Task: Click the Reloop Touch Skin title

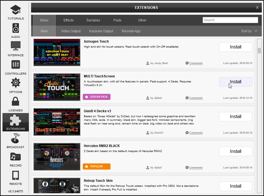Action: pyautogui.click(x=98, y=181)
